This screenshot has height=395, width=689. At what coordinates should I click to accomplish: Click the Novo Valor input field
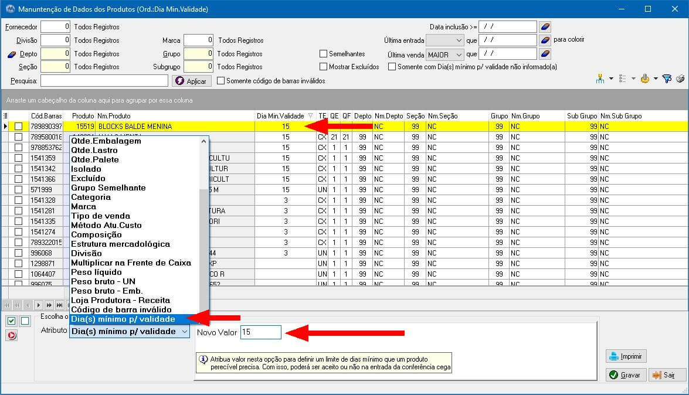point(260,332)
